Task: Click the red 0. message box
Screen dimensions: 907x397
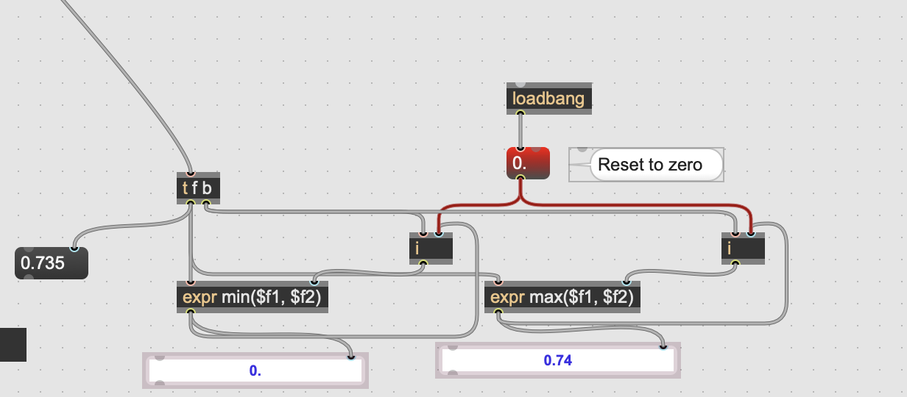Action: click(528, 162)
